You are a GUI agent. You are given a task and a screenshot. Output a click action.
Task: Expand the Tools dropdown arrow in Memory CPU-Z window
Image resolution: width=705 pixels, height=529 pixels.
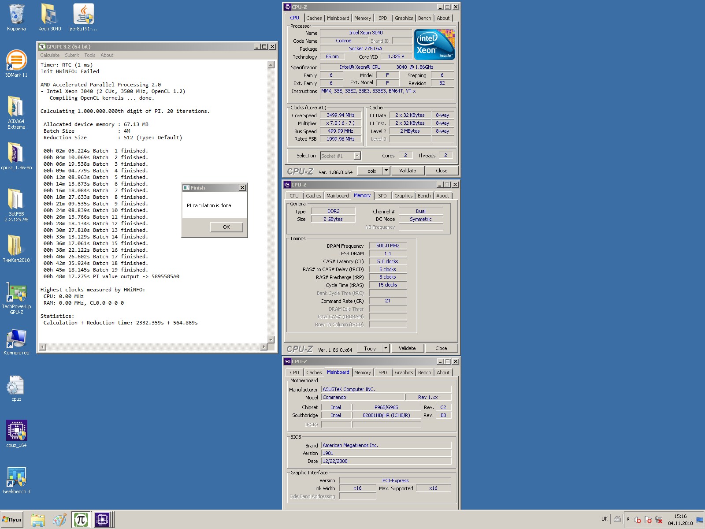pos(386,348)
